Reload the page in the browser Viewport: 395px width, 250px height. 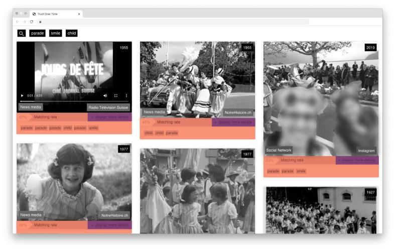(x=32, y=22)
